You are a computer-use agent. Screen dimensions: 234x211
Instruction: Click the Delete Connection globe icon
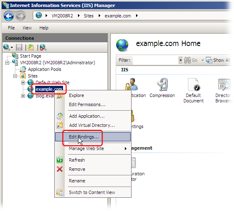[x=43, y=47]
